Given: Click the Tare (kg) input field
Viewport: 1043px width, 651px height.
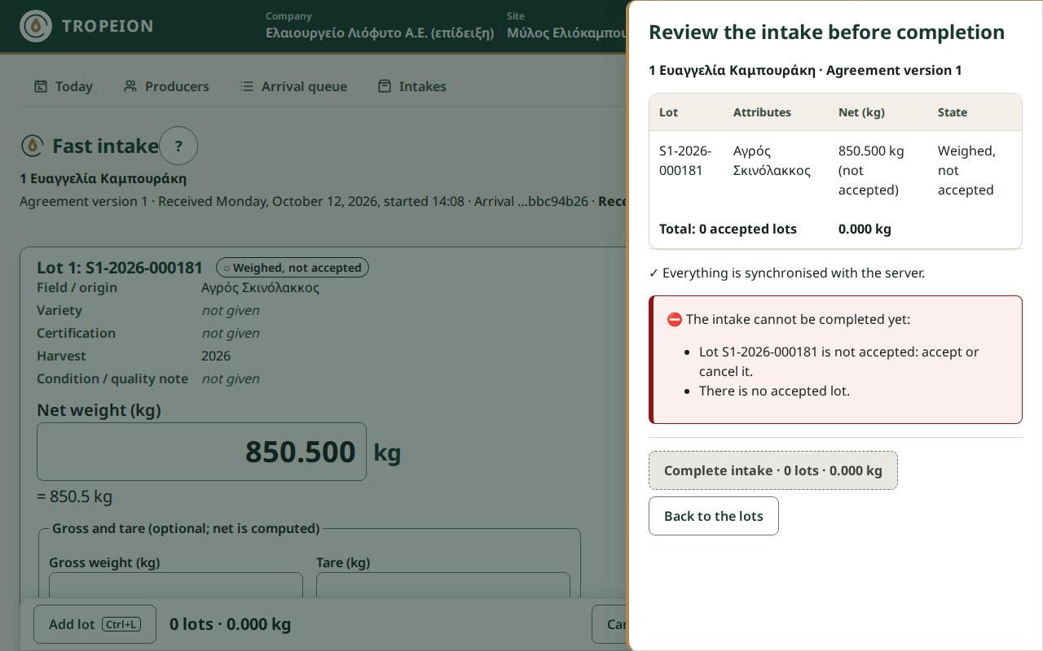Looking at the screenshot, I should coord(443,586).
